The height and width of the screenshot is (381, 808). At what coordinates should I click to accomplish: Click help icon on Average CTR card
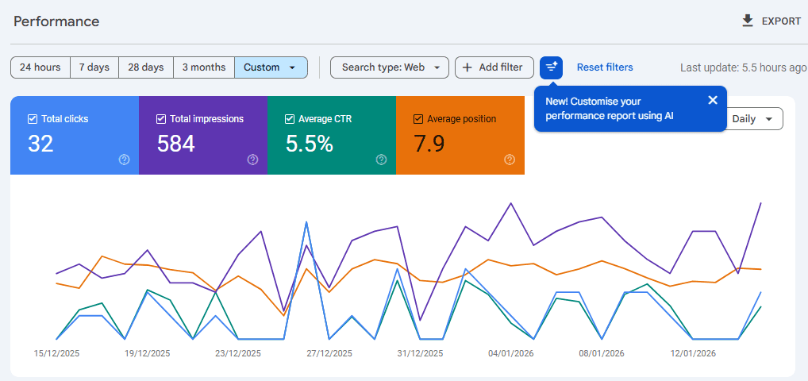(x=381, y=160)
